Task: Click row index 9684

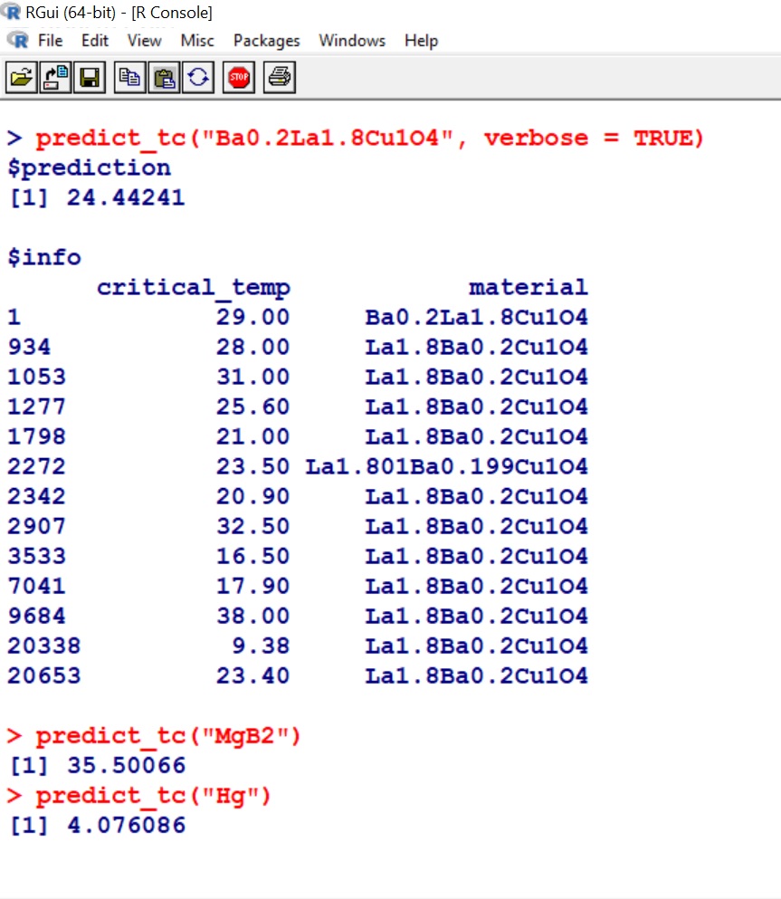Action: (x=37, y=616)
